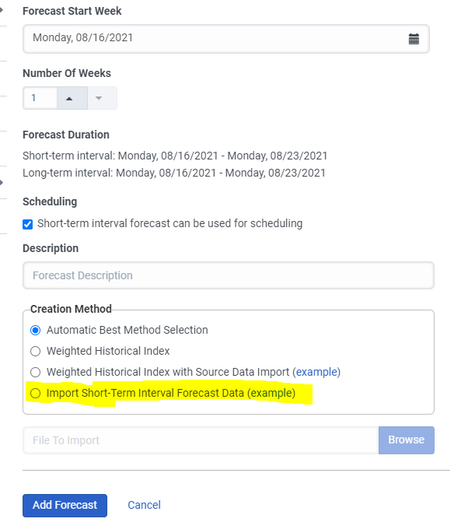Choose the plain Weighted Historical Index option
Screen dimensions: 475x522
(36, 351)
